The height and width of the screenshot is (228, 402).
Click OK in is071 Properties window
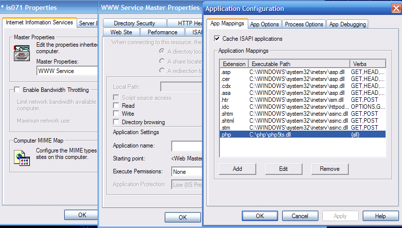pos(81,215)
